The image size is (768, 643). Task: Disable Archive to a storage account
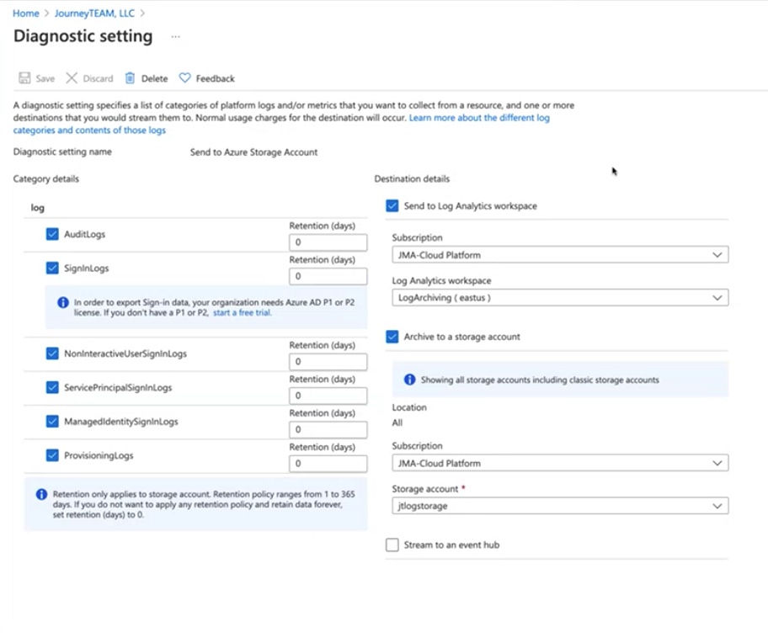(392, 337)
